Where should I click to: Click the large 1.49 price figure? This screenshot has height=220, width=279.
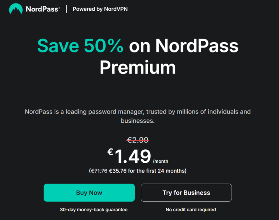pyautogui.click(x=133, y=156)
